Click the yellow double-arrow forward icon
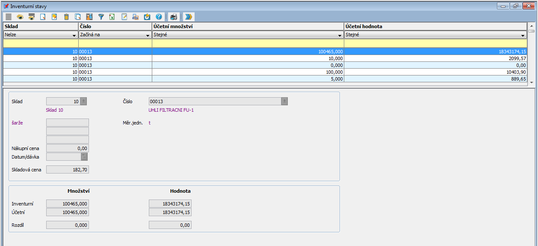Screen dimensions: 538x246 click(x=189, y=17)
